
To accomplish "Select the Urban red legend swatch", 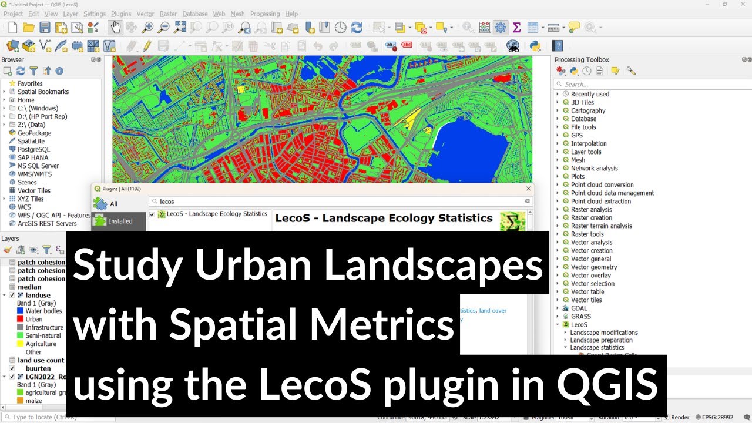I will click(21, 320).
